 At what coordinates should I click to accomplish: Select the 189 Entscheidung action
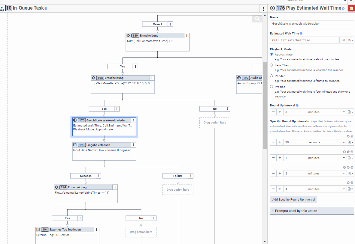point(158,42)
